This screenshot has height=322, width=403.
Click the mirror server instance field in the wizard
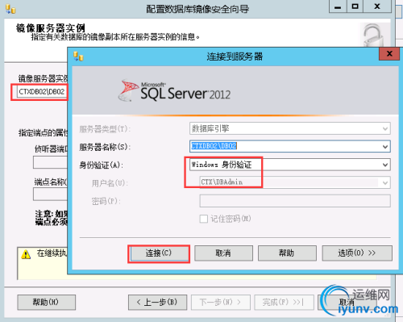click(x=41, y=92)
